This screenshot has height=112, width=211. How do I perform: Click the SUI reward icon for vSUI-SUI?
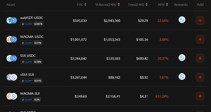coord(182,77)
